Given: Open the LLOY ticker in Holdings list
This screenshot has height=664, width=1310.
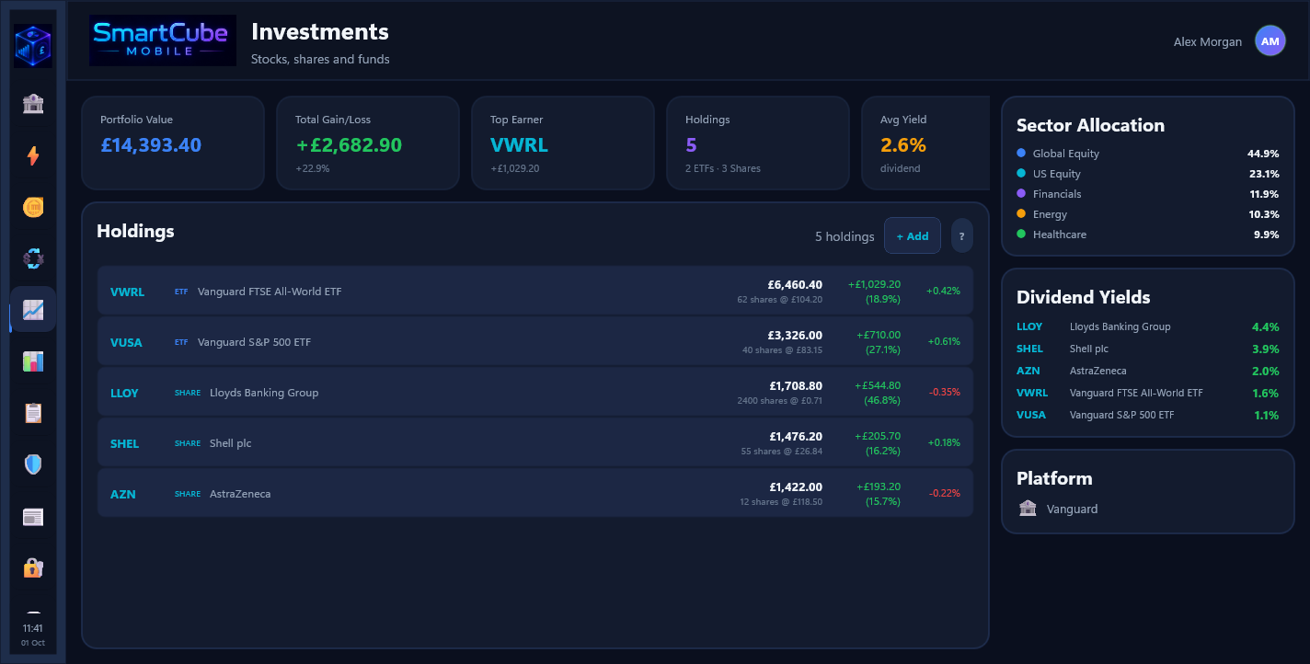Looking at the screenshot, I should pyautogui.click(x=124, y=393).
